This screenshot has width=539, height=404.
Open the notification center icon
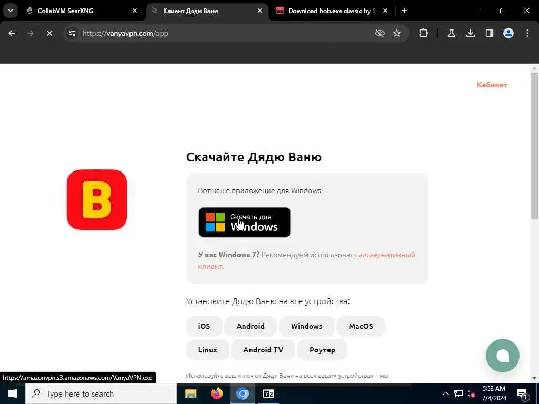click(x=522, y=393)
